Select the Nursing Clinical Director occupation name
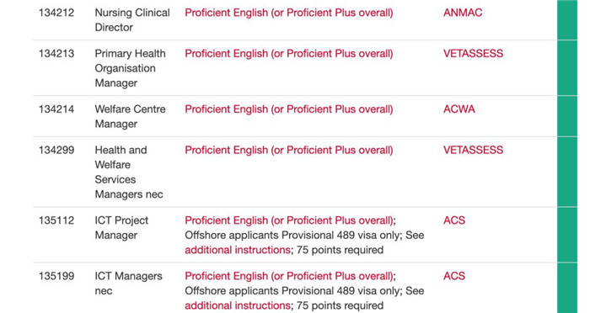Viewport: 590px width, 313px height. pyautogui.click(x=132, y=20)
